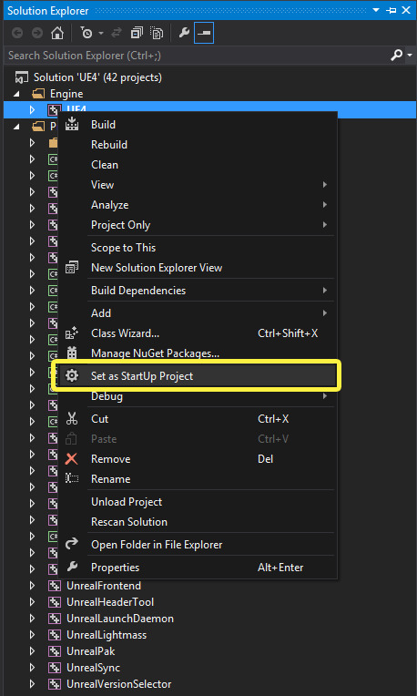Click the Show All Files toolbar icon
Image resolution: width=417 pixels, height=696 pixels.
click(x=157, y=34)
